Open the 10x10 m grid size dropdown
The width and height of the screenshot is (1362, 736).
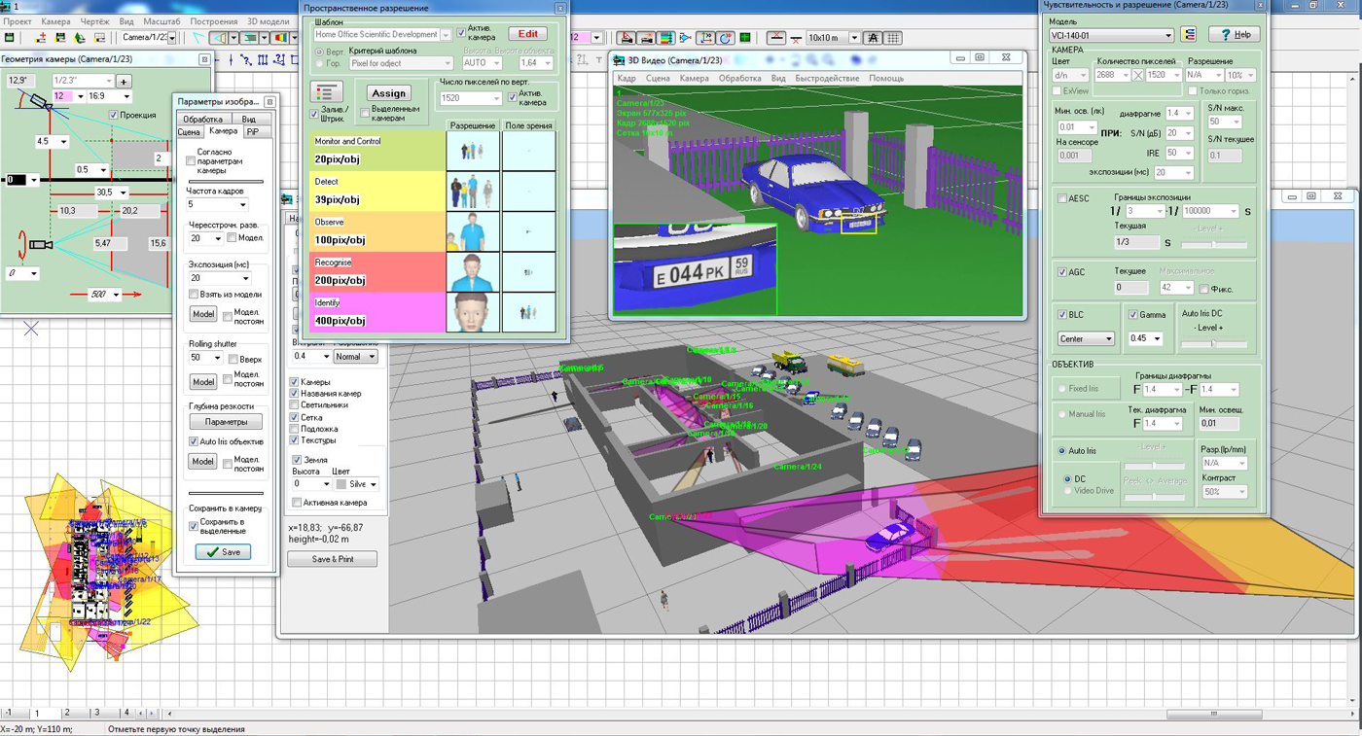pos(853,38)
